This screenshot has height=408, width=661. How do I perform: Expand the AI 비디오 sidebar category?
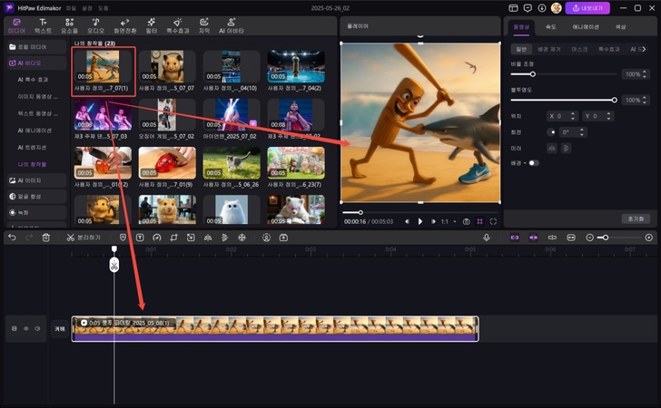click(x=36, y=63)
